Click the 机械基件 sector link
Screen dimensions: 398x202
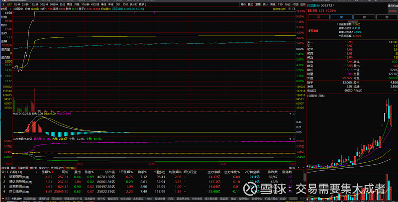point(105,9)
